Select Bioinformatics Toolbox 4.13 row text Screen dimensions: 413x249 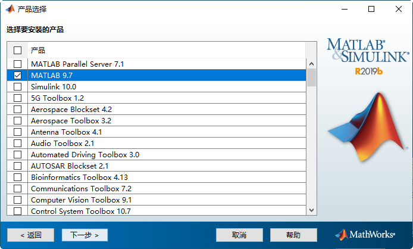(79, 178)
